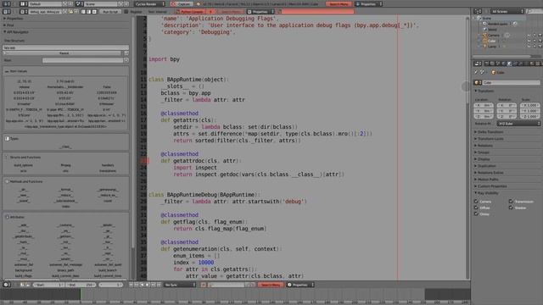Select the Camera object in the outliner
Image resolution: width=543 pixels, height=305 pixels.
494,36
